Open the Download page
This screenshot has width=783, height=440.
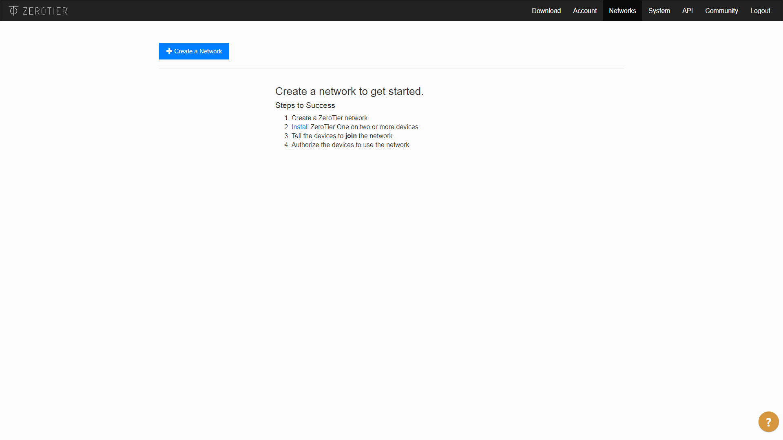pos(546,11)
